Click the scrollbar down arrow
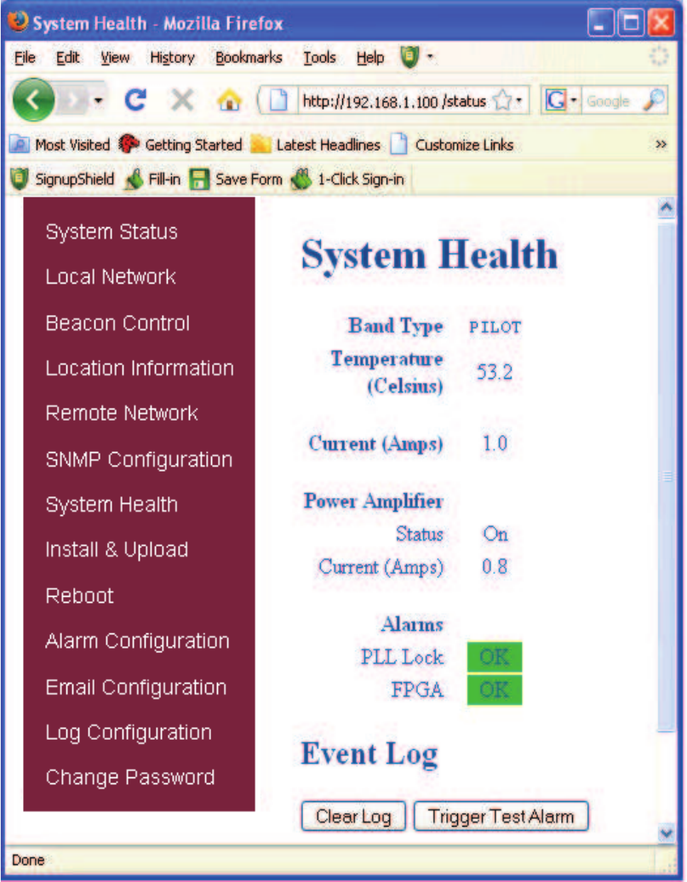Image resolution: width=687 pixels, height=882 pixels. pos(667,833)
